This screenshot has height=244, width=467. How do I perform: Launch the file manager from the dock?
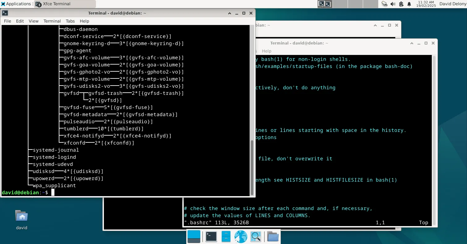226,236
